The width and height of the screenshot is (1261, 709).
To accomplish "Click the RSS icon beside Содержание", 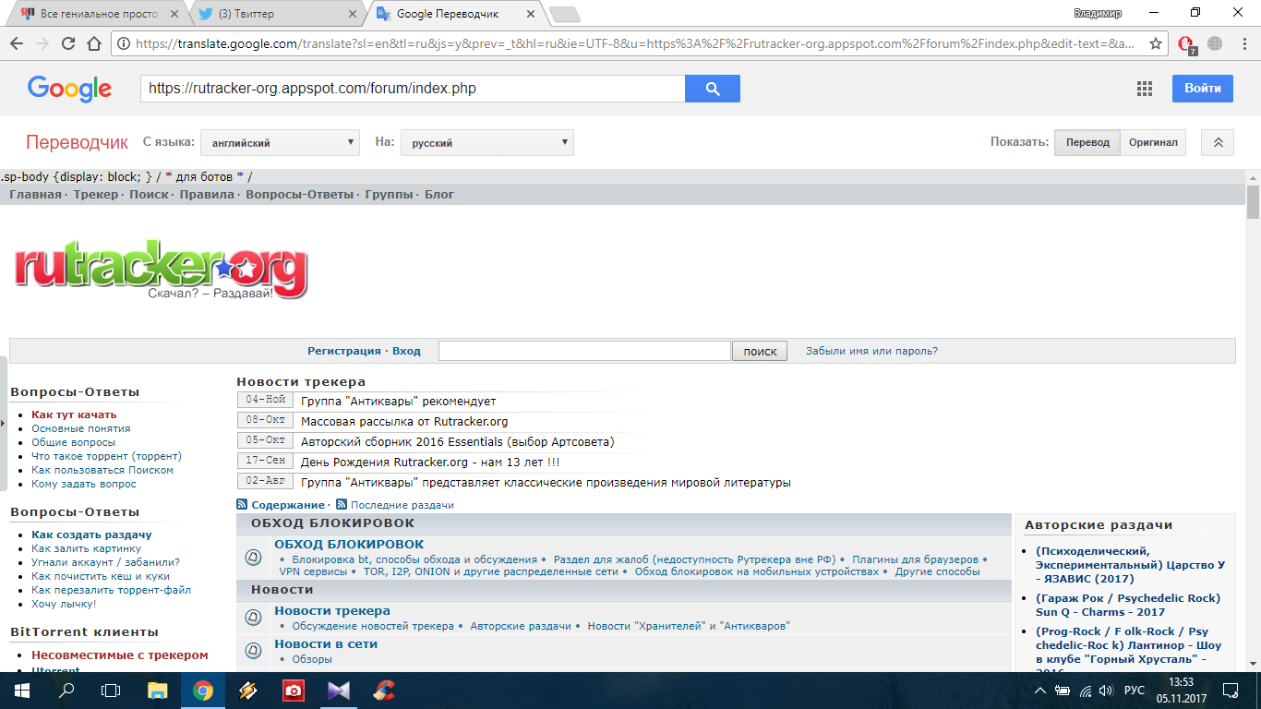I will 242,505.
